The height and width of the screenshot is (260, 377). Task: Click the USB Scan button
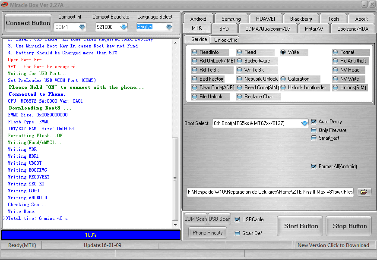[219, 219]
